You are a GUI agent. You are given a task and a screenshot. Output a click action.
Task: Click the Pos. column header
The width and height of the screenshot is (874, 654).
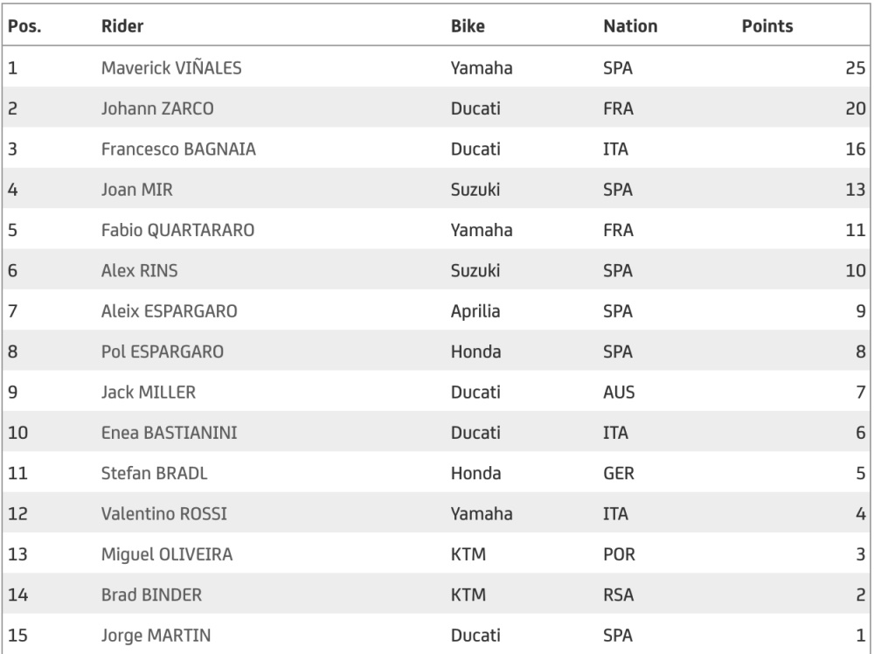[x=24, y=26]
